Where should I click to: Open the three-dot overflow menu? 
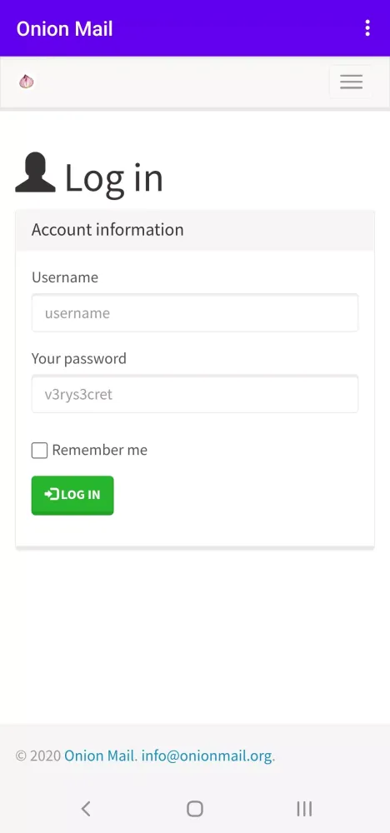point(367,28)
